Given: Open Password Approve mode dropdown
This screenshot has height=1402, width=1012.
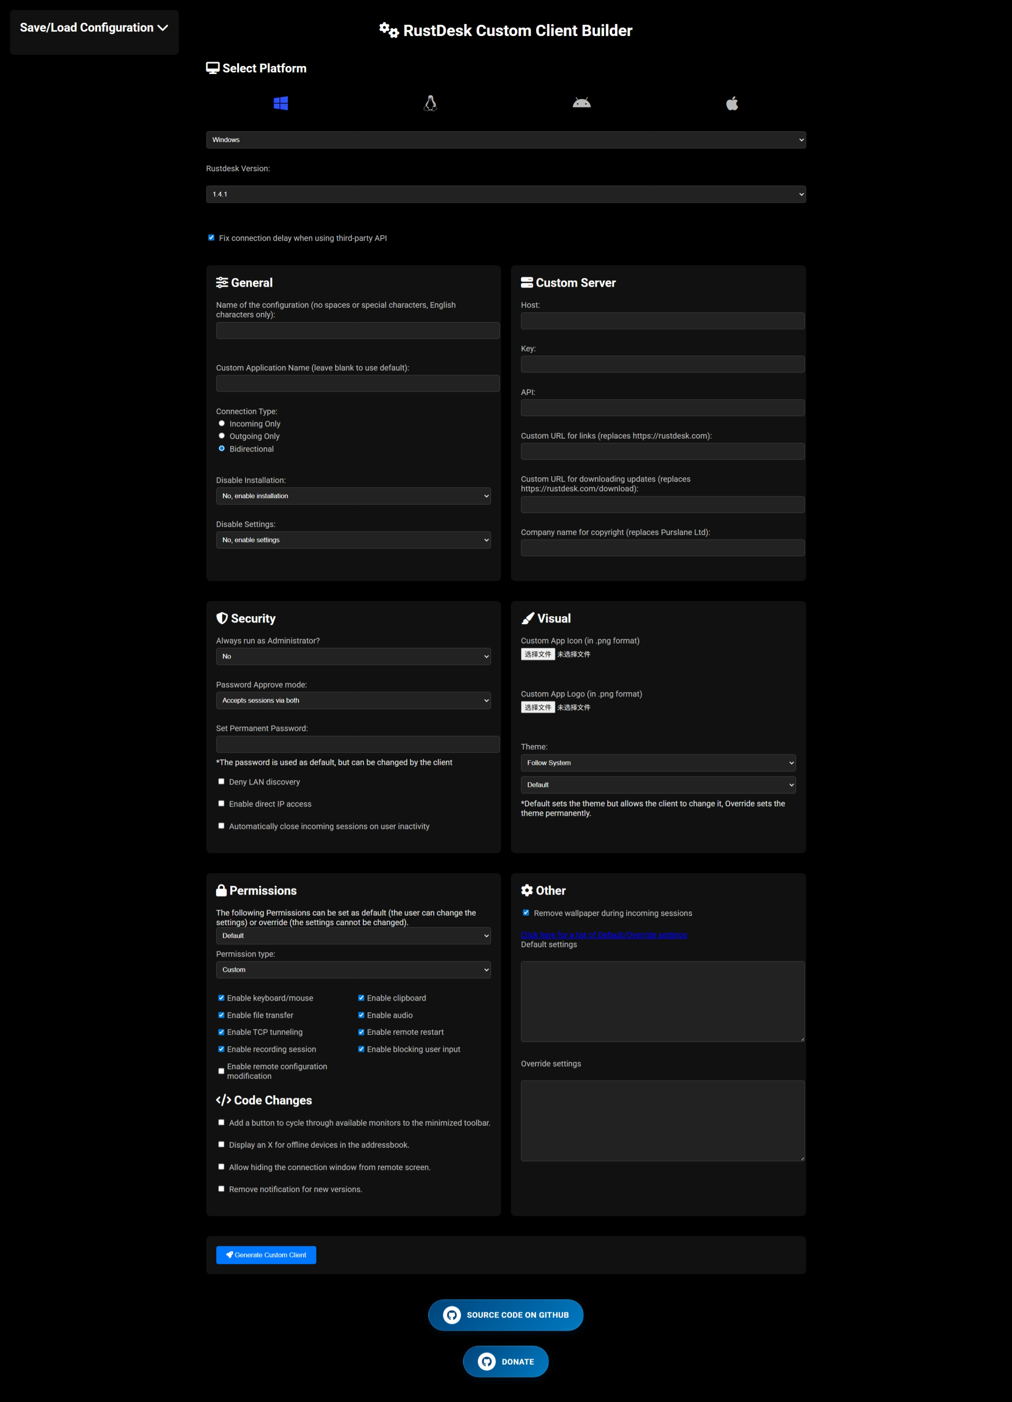Looking at the screenshot, I should click(x=353, y=701).
